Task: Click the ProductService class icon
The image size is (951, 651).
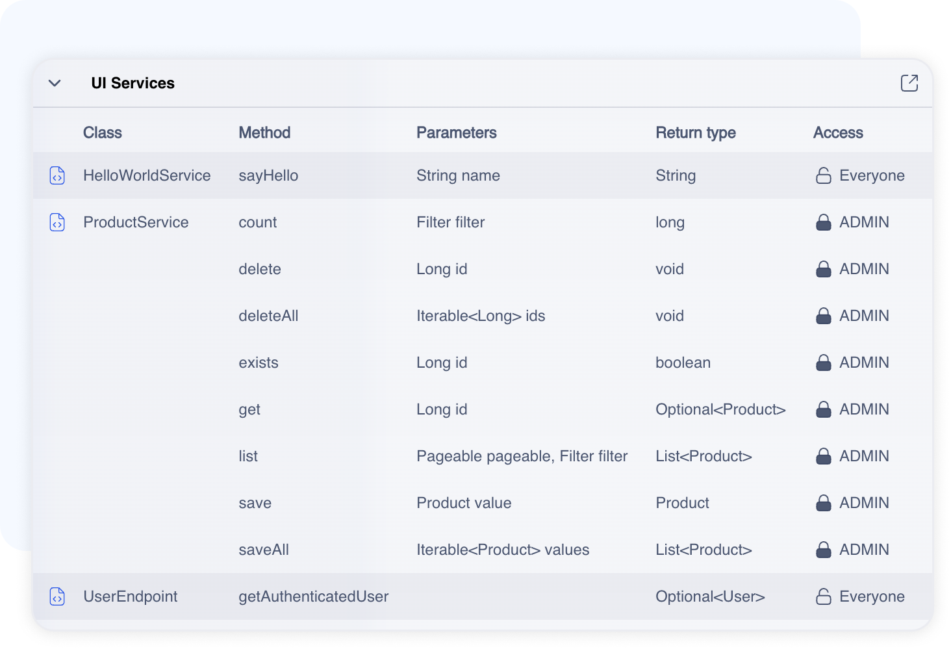Action: [57, 222]
